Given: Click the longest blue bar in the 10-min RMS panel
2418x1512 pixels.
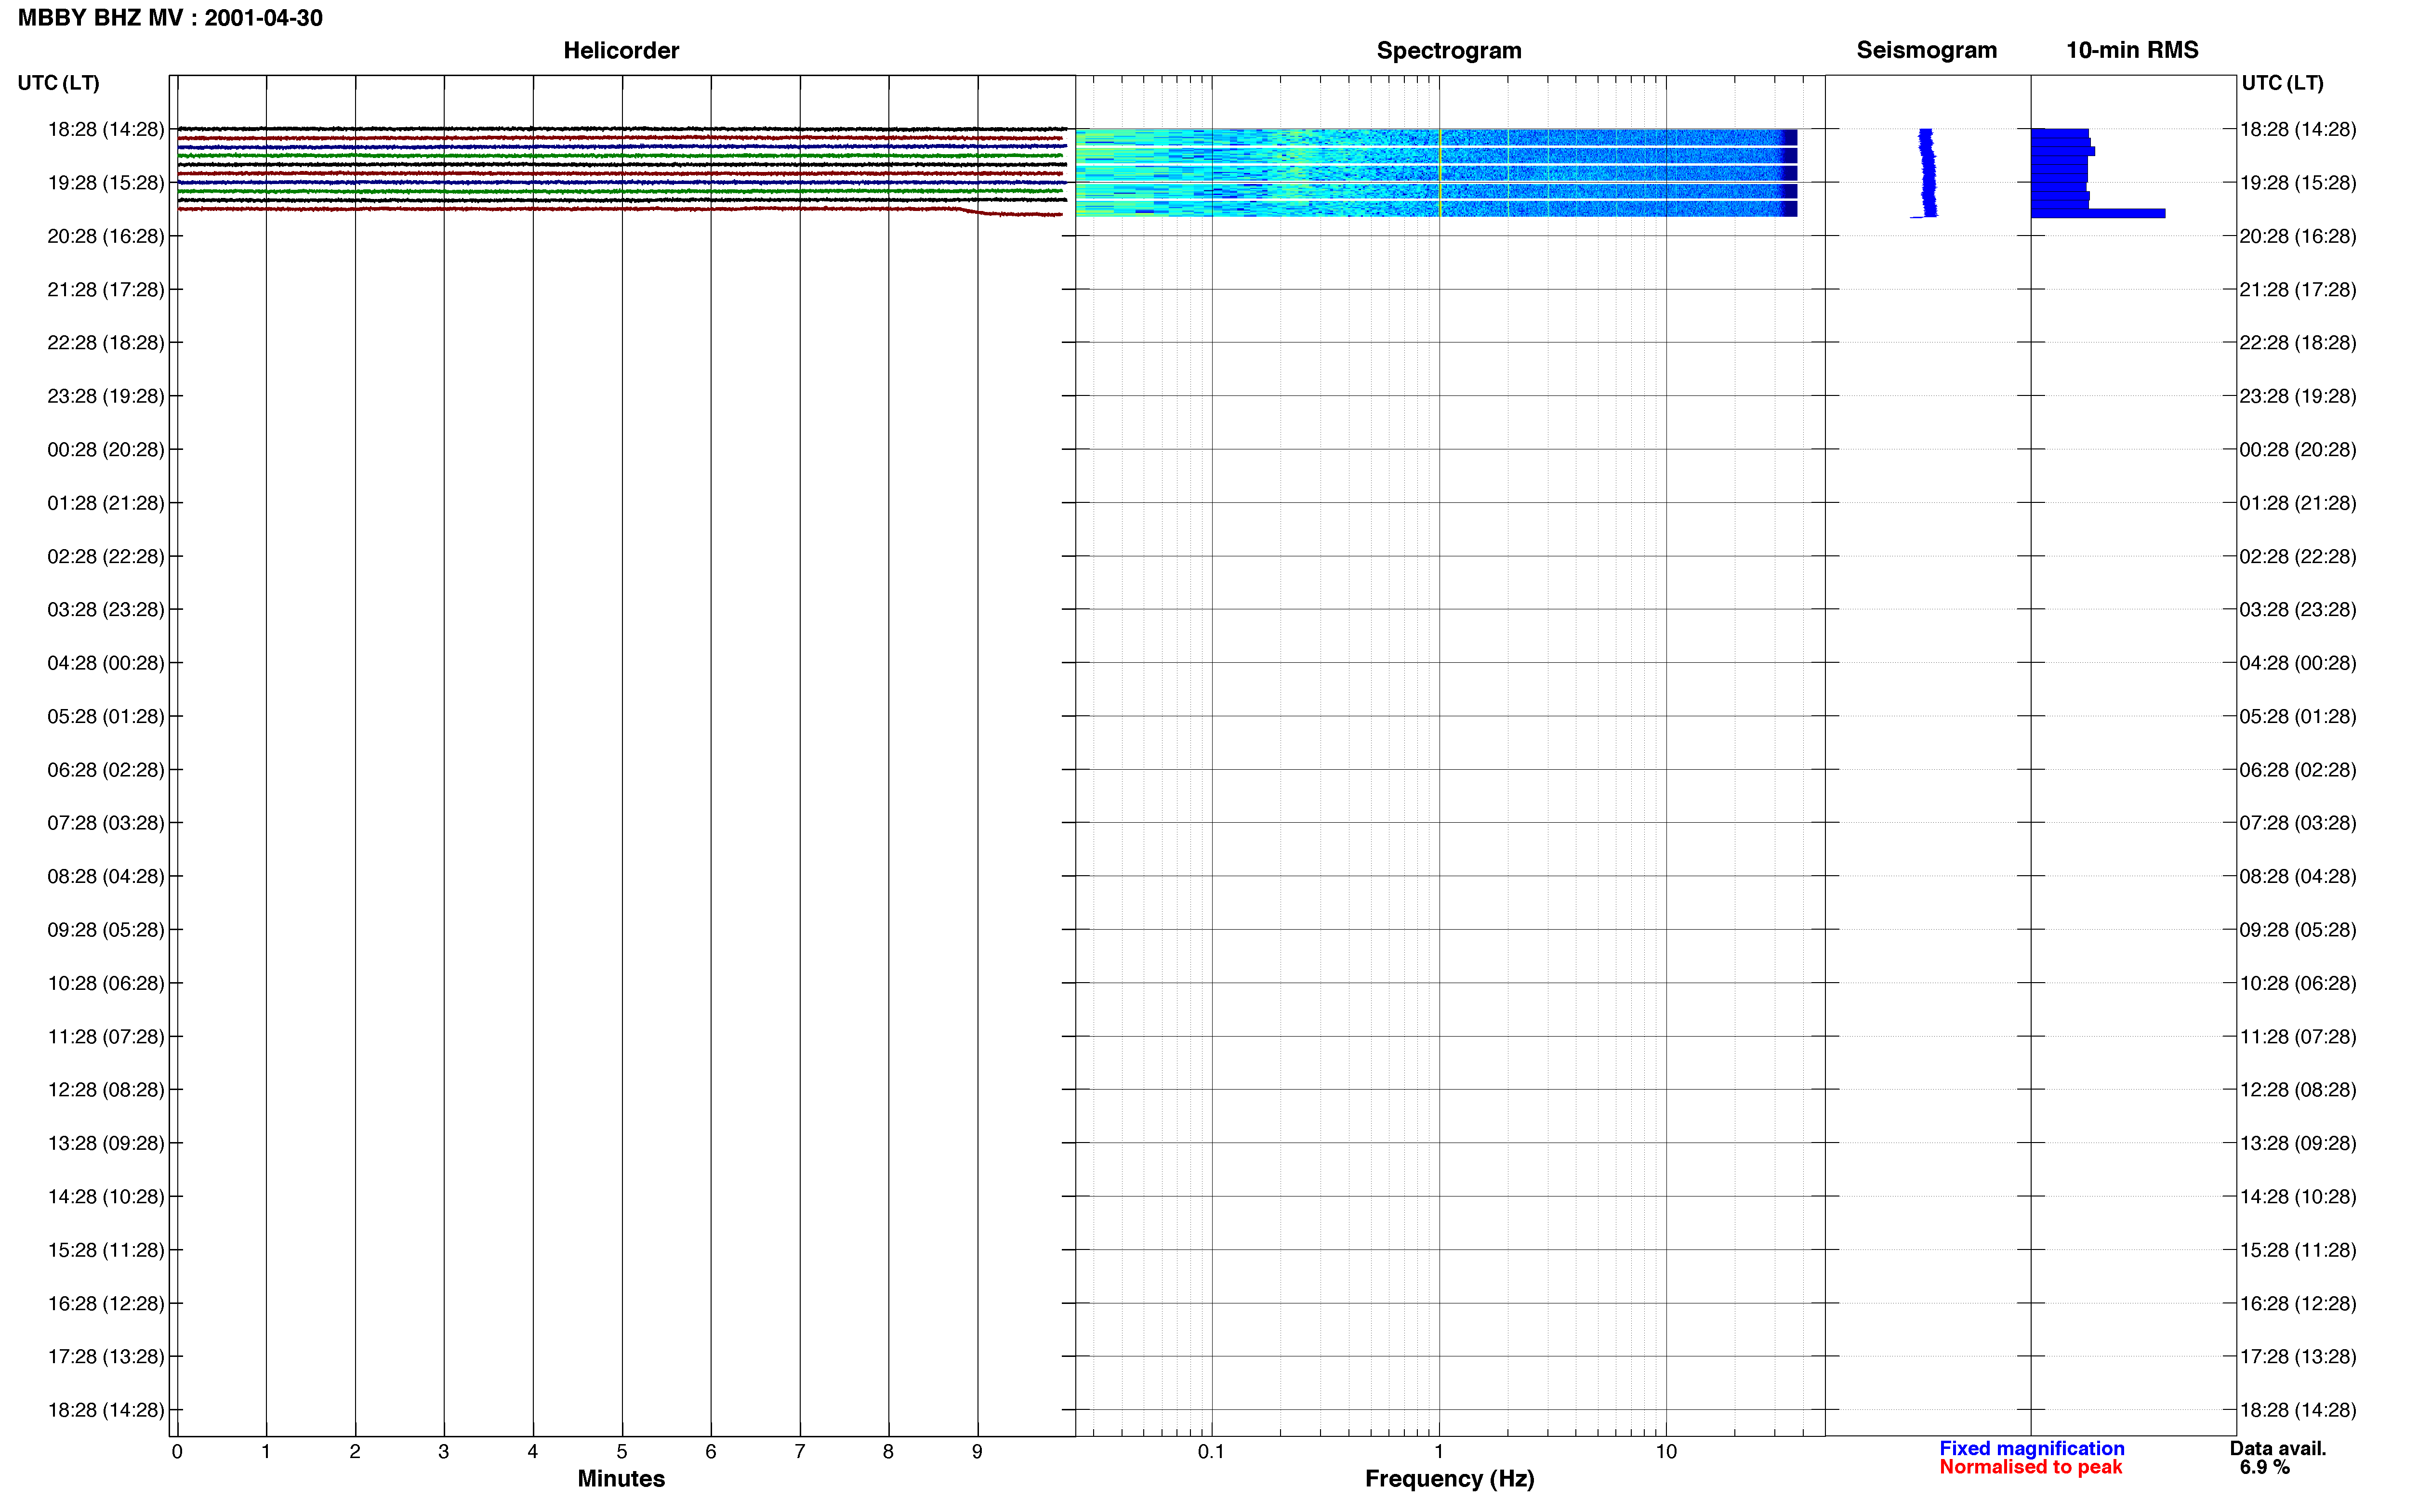Looking at the screenshot, I should tap(2098, 213).
